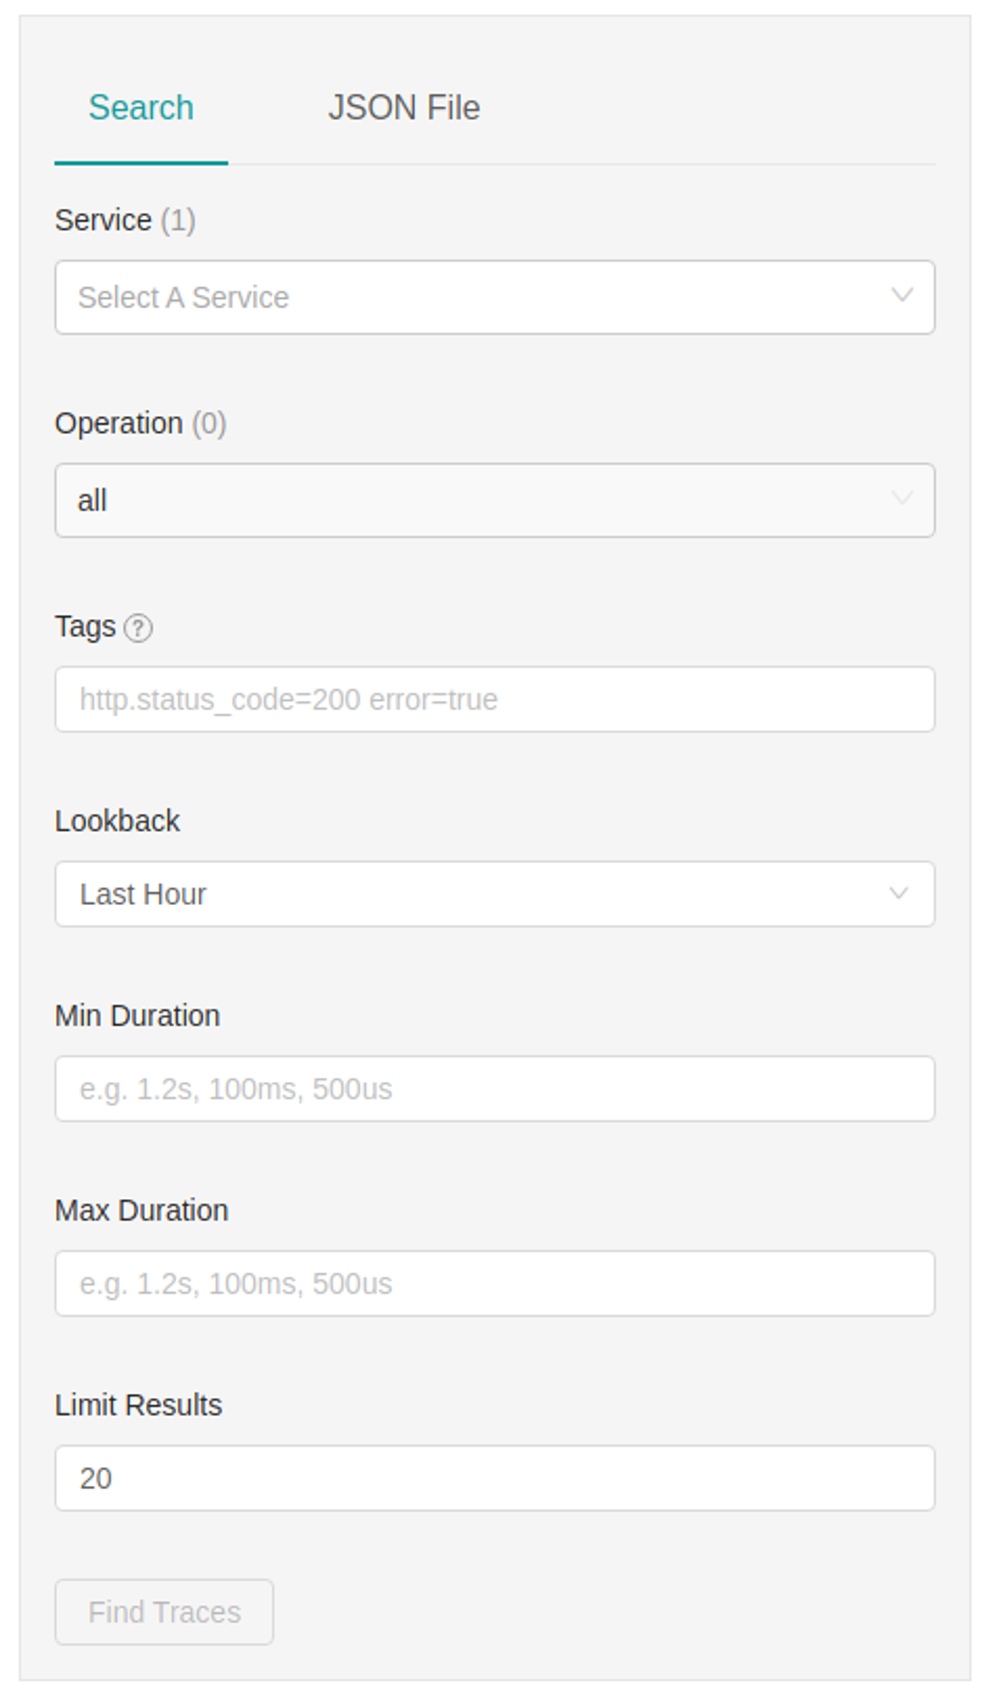Viewport: 1005px width, 1698px height.
Task: Expand the Last Hour lookback dropdown
Action: coord(495,894)
